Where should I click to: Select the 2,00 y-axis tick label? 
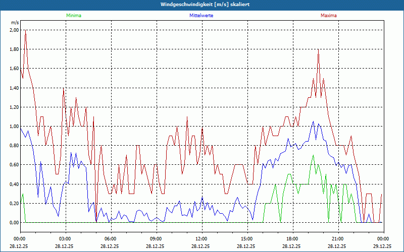pos(14,30)
